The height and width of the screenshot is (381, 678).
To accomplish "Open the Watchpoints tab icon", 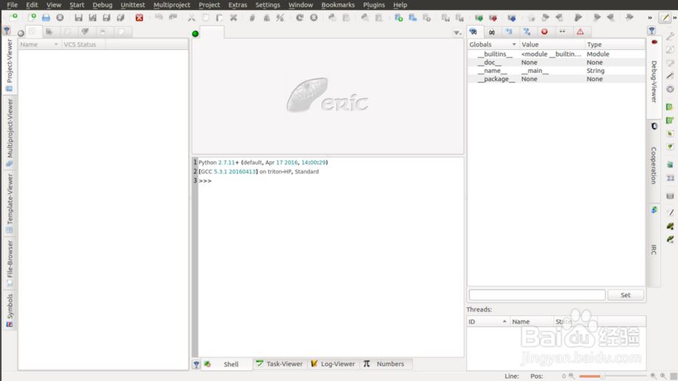I will [x=562, y=32].
